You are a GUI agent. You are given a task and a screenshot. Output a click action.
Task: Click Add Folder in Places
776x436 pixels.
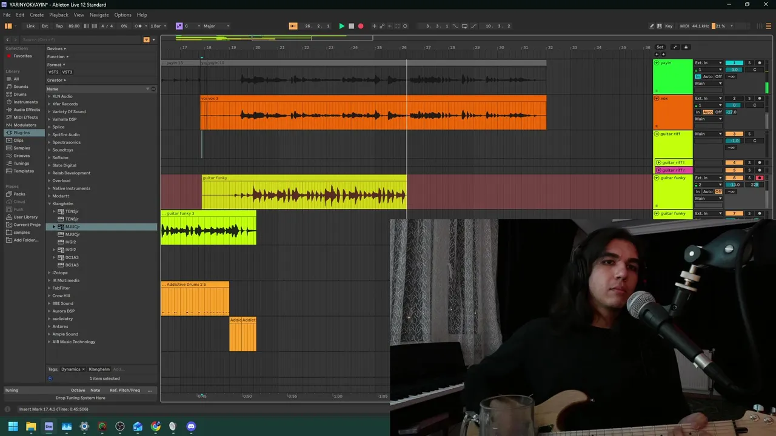coord(25,240)
